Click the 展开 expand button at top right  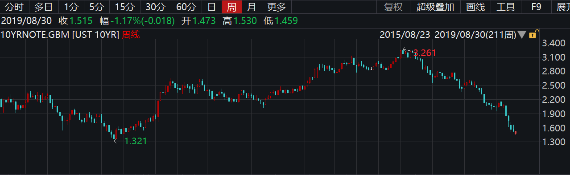pos(563,7)
